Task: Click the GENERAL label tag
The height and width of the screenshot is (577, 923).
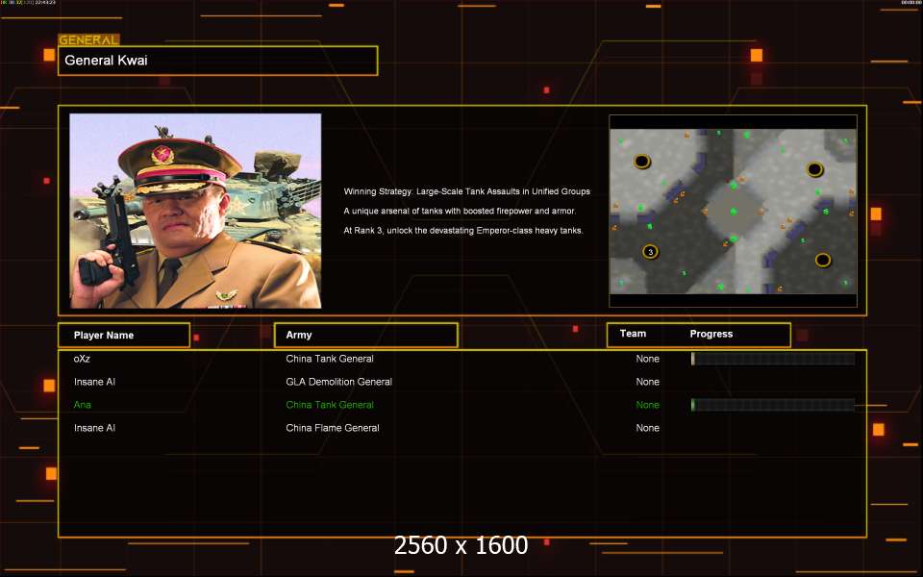Action: 88,40
